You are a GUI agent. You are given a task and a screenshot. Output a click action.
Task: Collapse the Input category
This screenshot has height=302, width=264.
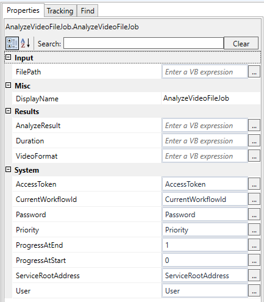point(8,57)
